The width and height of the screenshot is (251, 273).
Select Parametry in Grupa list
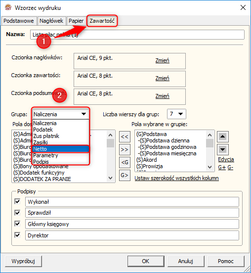(x=61, y=155)
